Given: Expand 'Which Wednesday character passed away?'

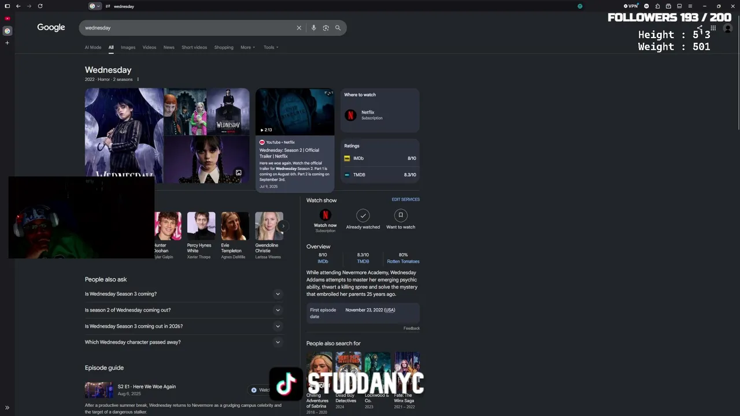Looking at the screenshot, I should pos(183,342).
